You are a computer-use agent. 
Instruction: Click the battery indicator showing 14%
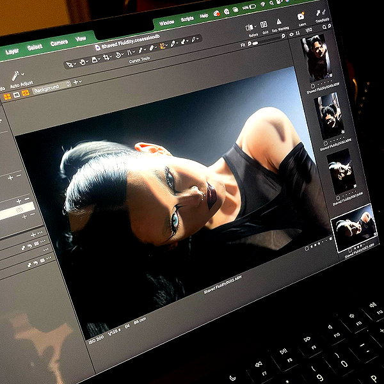[x=249, y=7]
